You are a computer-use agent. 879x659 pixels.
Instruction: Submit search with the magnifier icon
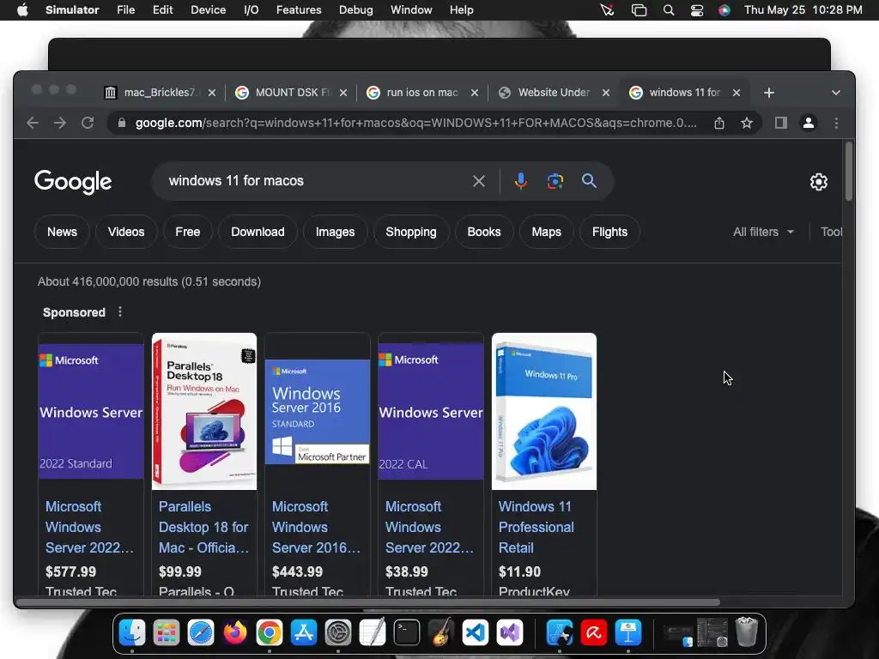589,181
